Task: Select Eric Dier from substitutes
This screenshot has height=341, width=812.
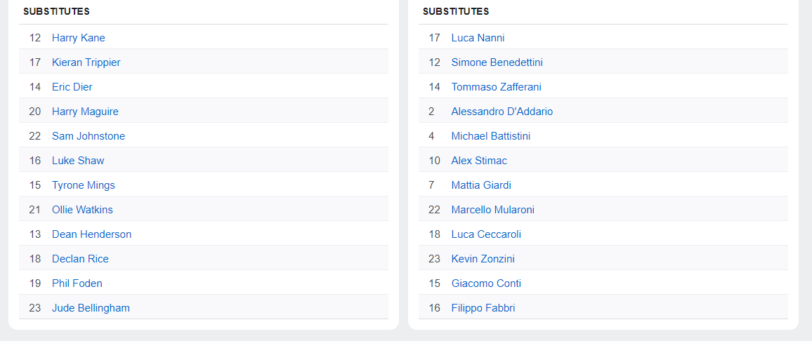Action: click(72, 87)
